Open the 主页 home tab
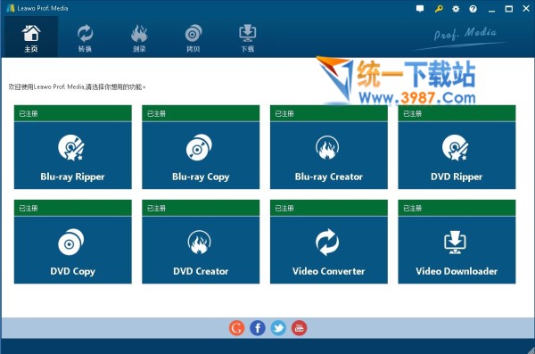 [31, 37]
